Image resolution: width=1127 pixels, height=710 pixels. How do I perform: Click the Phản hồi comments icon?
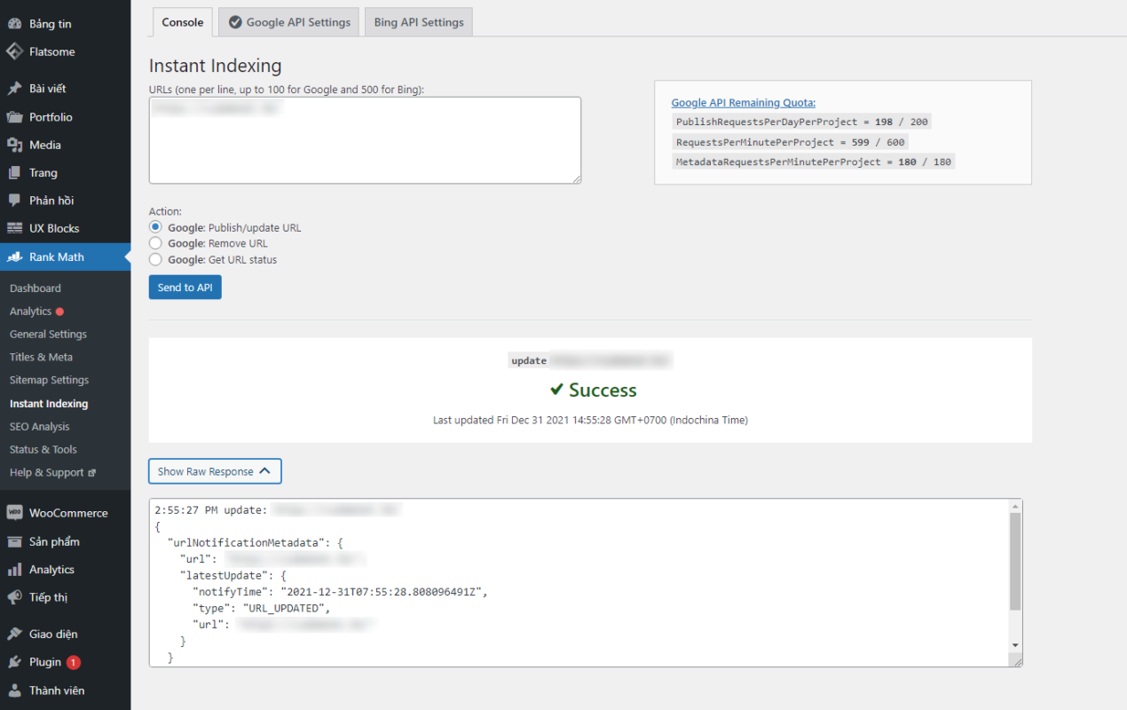[14, 201]
